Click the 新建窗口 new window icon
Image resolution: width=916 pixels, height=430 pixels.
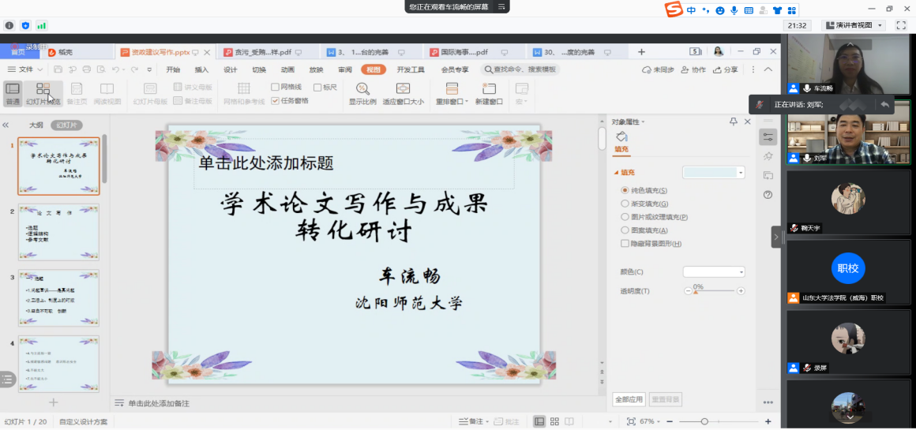pyautogui.click(x=489, y=92)
